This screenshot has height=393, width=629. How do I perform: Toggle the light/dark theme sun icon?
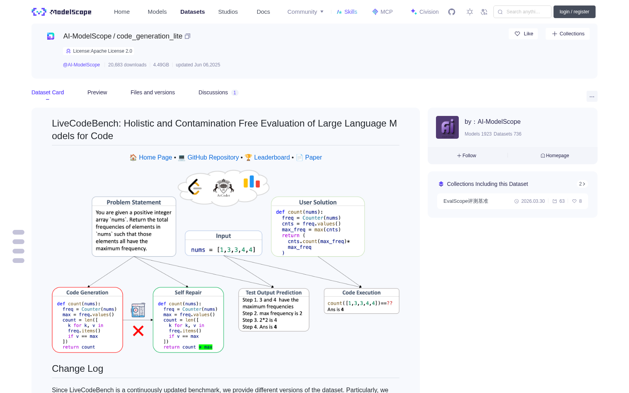(470, 12)
